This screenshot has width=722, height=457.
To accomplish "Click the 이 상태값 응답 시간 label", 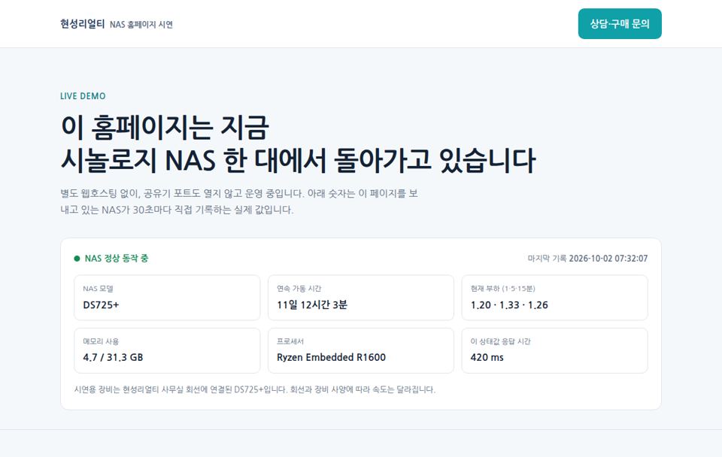I will (501, 341).
